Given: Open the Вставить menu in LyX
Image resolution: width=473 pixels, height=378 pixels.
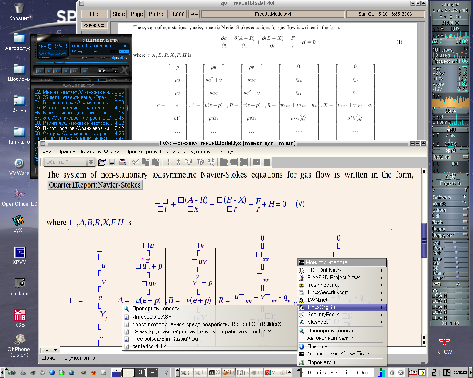Looking at the screenshot, I should [89, 151].
